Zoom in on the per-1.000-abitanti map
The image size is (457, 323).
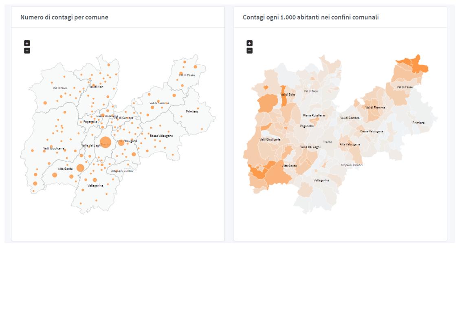[250, 43]
